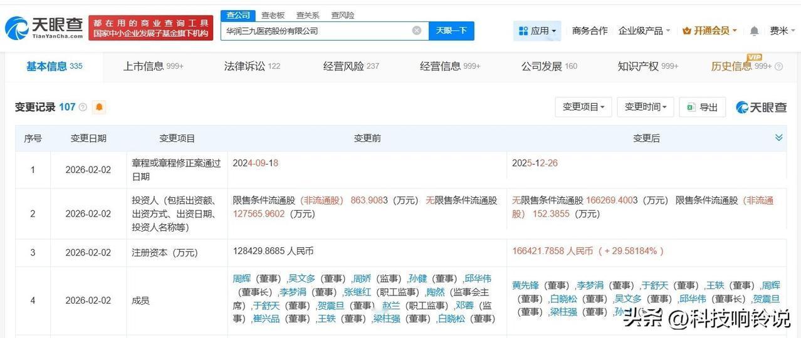Open 邱华伟 link in 变更前 column
801x338 pixels.
click(478, 279)
